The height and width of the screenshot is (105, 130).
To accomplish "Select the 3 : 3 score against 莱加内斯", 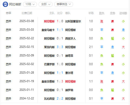I will coord(60,47).
